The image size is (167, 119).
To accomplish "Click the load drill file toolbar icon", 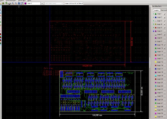I will 6,3.
